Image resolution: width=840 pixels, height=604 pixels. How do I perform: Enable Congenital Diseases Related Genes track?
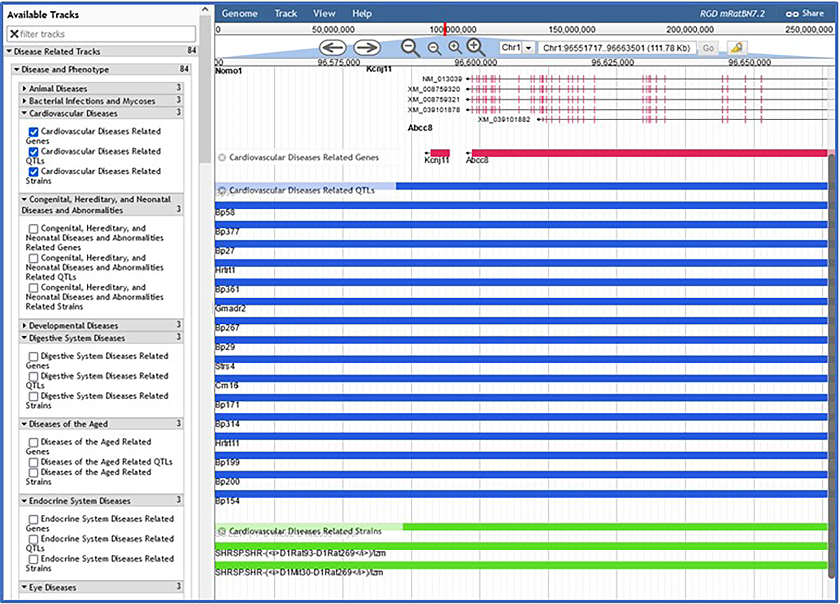click(34, 228)
